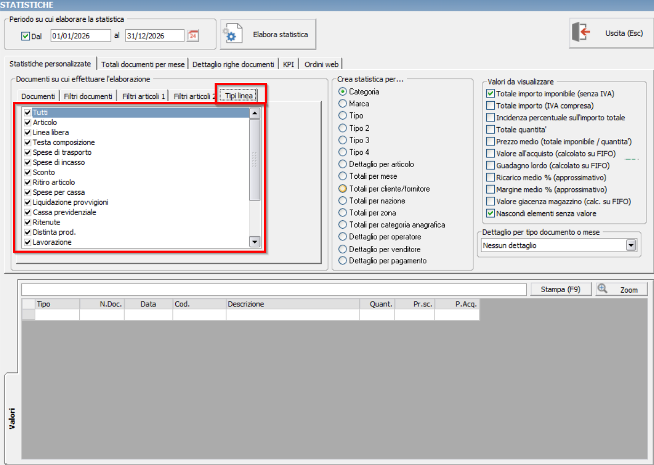Toggle the Spese di incasso checkbox

[x=28, y=162]
